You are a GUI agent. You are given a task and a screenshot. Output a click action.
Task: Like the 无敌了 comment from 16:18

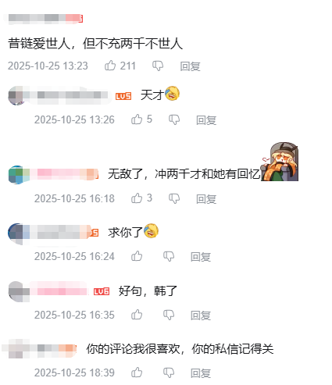click(137, 198)
